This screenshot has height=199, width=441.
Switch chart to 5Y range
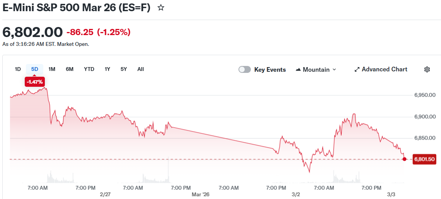click(124, 69)
